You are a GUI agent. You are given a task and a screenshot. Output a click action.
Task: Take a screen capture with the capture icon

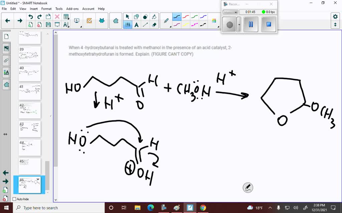click(77, 21)
